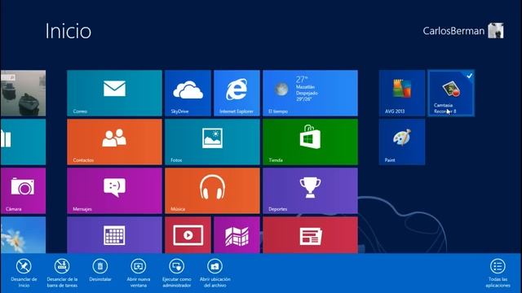Open the Tienda store tile
The width and height of the screenshot is (522, 293).
click(310, 142)
